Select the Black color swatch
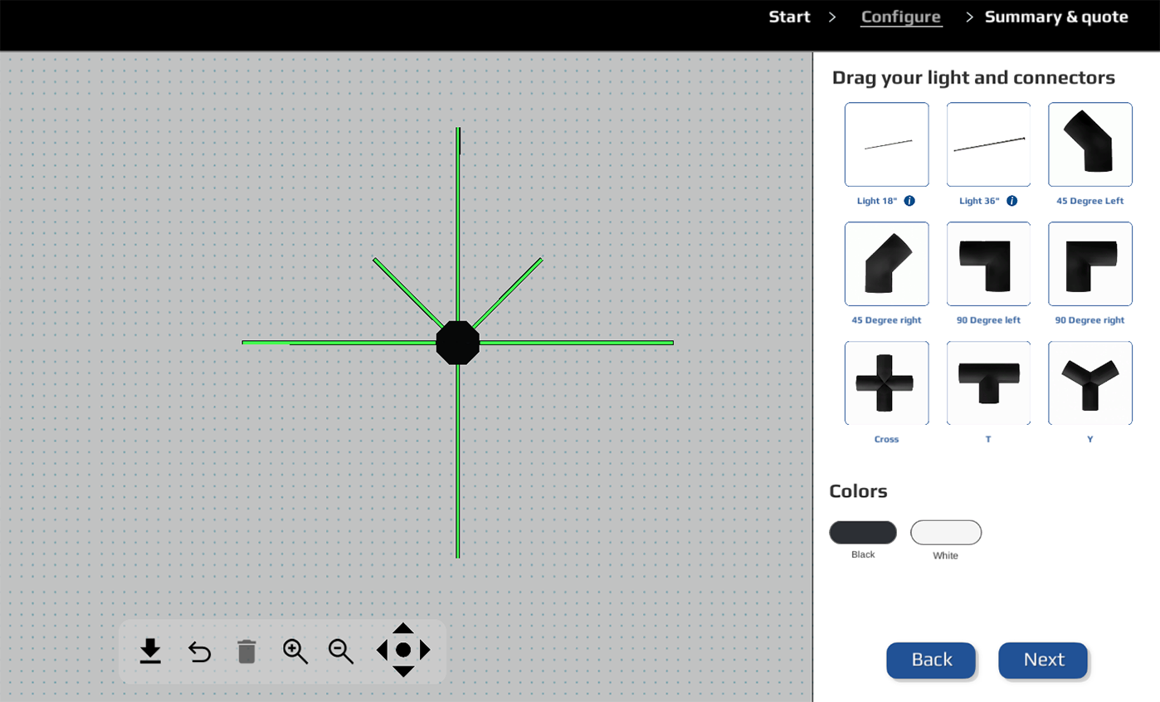 coord(863,533)
